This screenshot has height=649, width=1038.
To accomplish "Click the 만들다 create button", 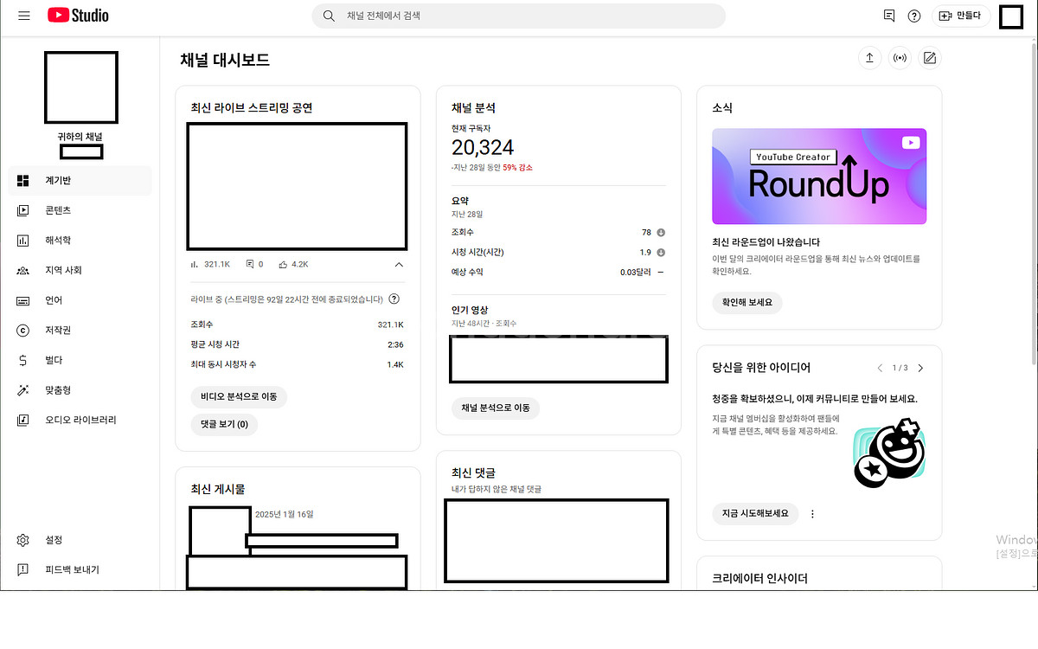I will pyautogui.click(x=960, y=16).
